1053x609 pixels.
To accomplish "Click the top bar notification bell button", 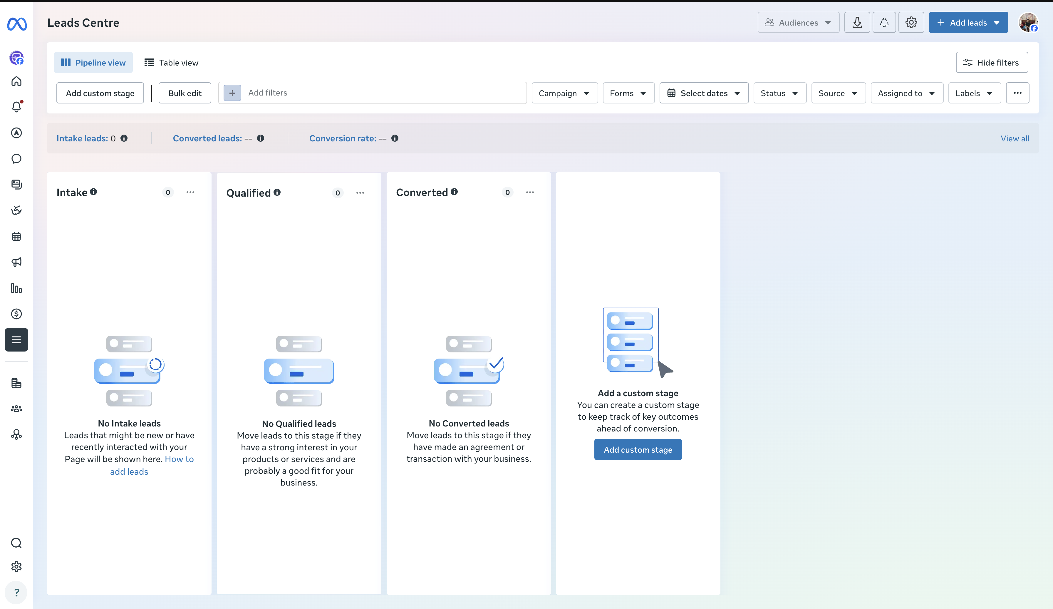I will (884, 23).
